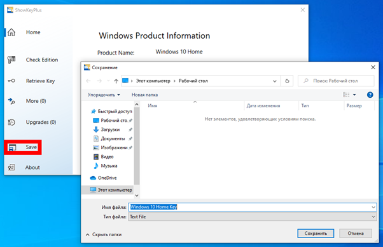Close the Сохранение save dialog
Image resolution: width=383 pixels, height=247 pixels.
373,67
